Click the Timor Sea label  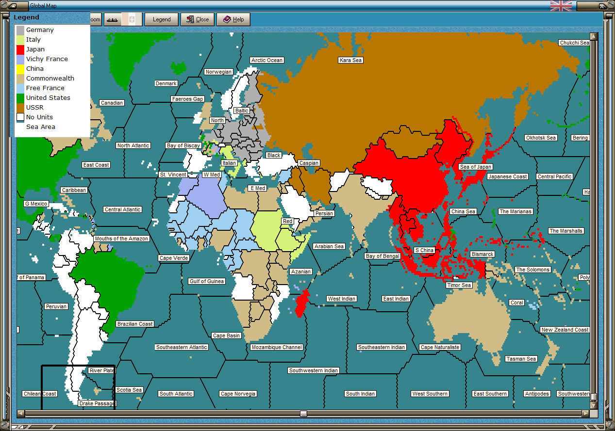(459, 285)
